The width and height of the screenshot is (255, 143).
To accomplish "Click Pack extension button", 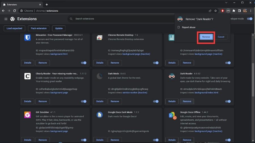I will click(x=39, y=28).
